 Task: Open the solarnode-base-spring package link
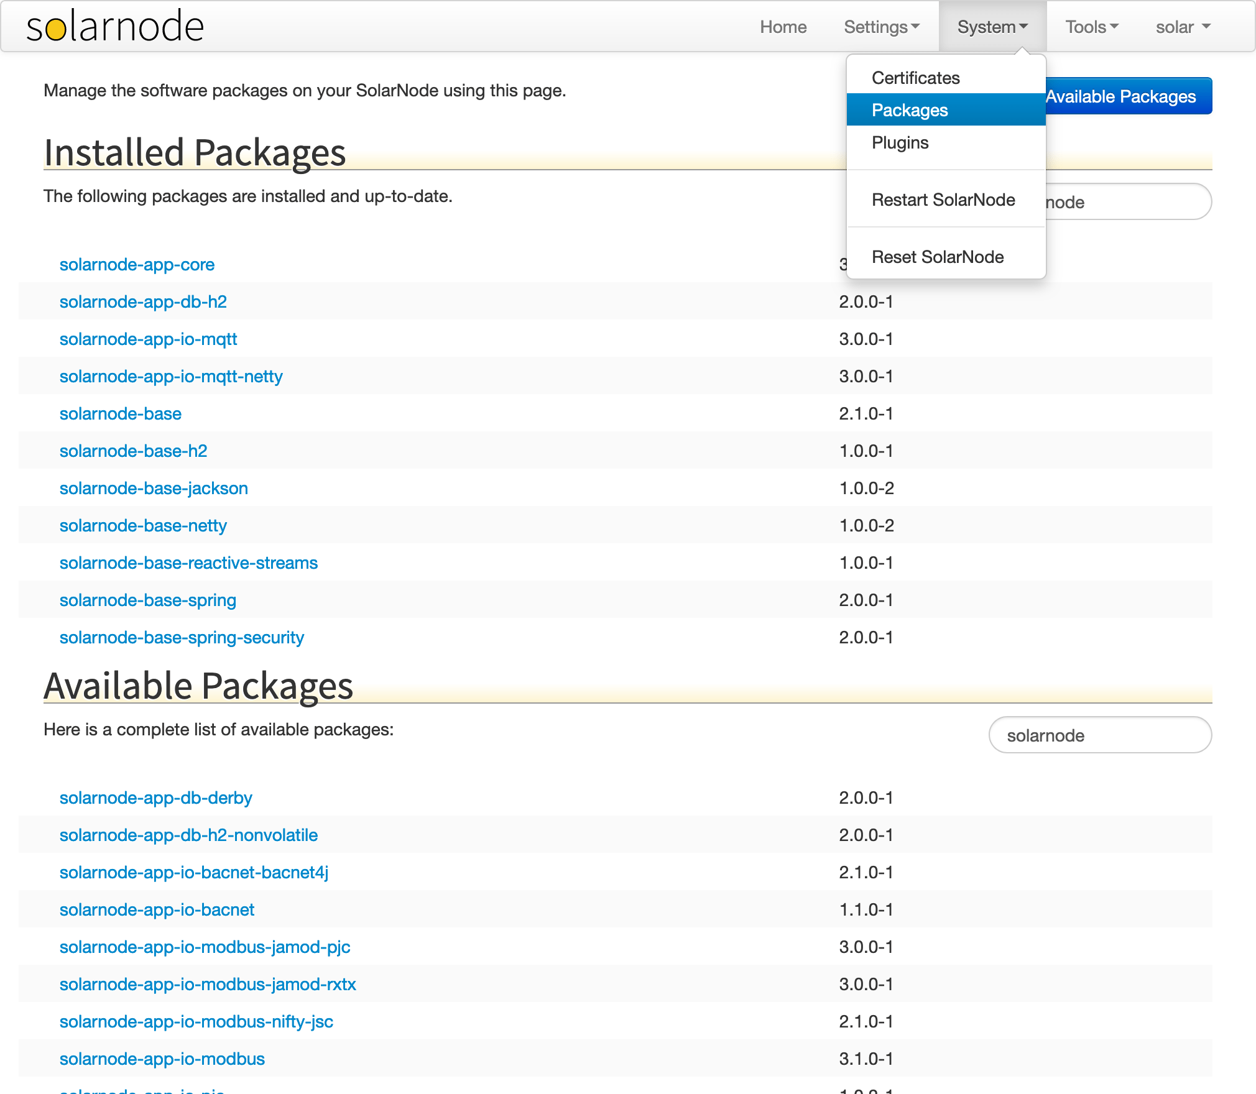tap(148, 600)
